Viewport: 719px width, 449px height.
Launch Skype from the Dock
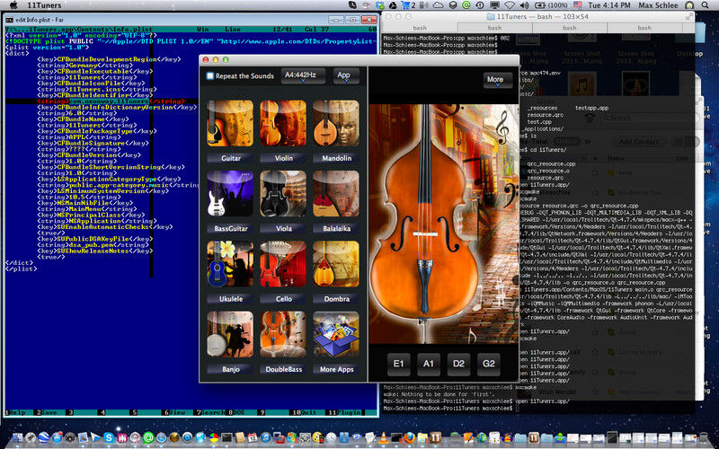click(109, 437)
